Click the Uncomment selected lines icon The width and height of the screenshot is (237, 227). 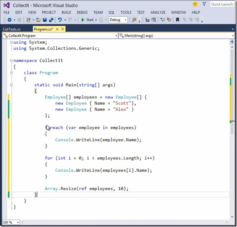coord(169,20)
